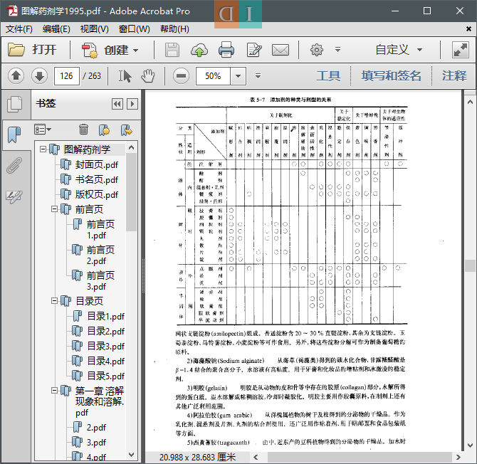
Task: Click the edit text pencil icon
Action: click(x=254, y=50)
